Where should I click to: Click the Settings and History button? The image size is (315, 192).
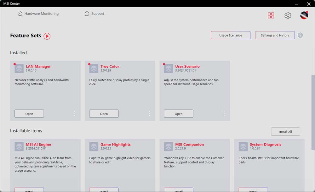tap(275, 35)
